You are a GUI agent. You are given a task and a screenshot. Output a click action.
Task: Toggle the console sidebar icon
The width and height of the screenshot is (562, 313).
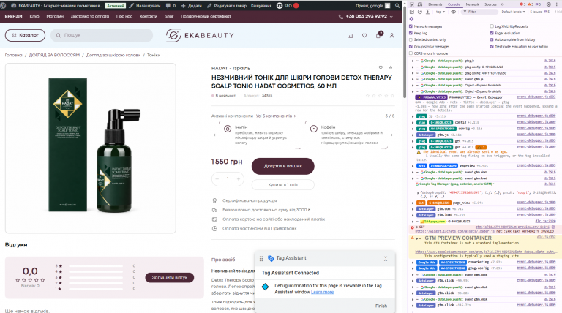coord(412,12)
